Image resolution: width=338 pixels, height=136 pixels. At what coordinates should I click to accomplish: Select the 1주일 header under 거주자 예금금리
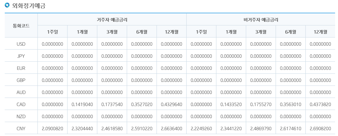tap(52, 32)
